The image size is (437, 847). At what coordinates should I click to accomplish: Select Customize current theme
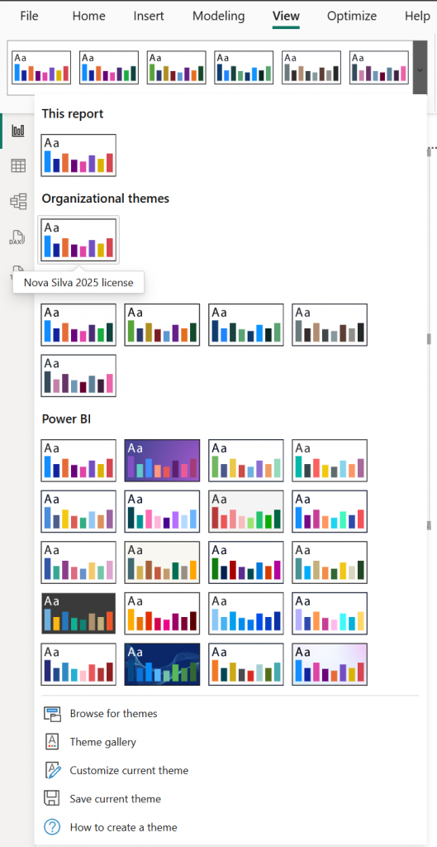click(129, 770)
